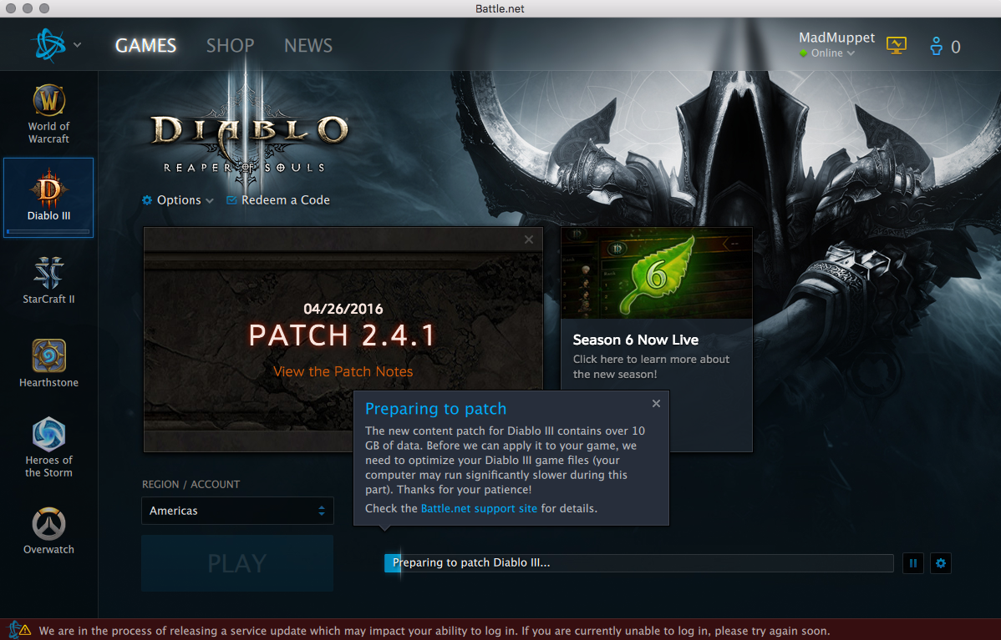The image size is (1001, 640).
Task: Open the NEWS tab
Action: [307, 45]
